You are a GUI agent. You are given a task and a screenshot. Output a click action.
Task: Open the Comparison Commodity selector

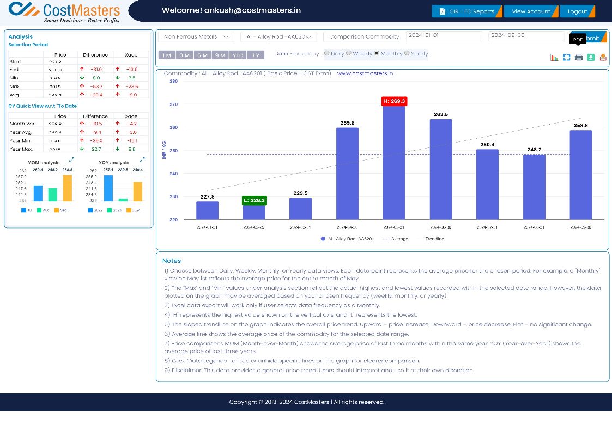[361, 37]
